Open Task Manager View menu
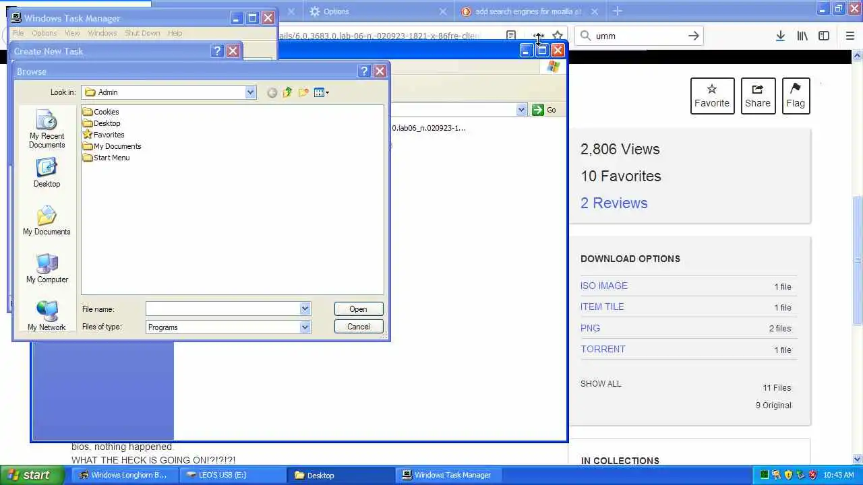Screen dimensions: 863x485 click(72, 33)
